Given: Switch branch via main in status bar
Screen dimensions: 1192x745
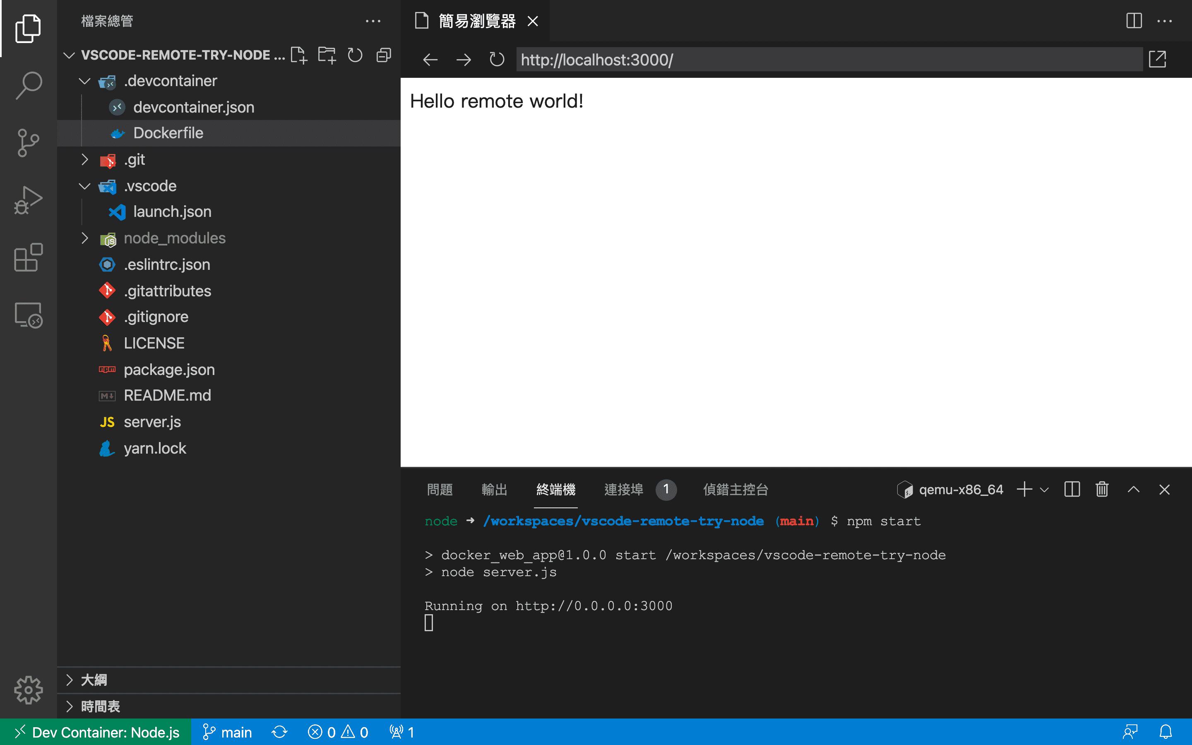Looking at the screenshot, I should pyautogui.click(x=228, y=732).
